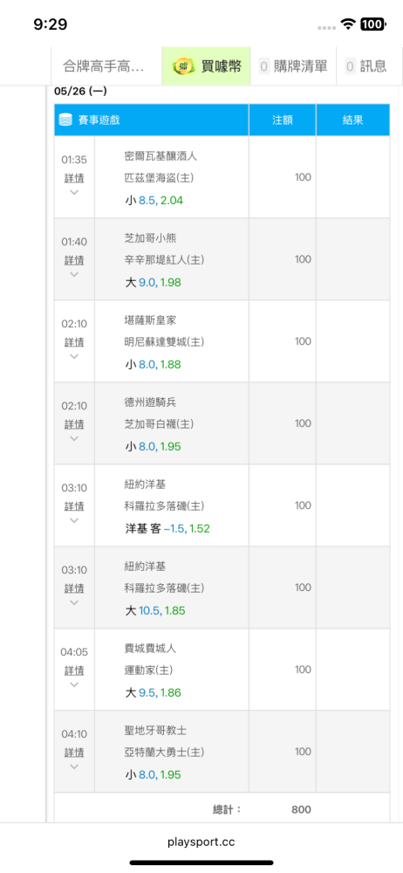403x873 pixels.
Task: Tap the battery indicator showing 100
Action: [x=372, y=24]
